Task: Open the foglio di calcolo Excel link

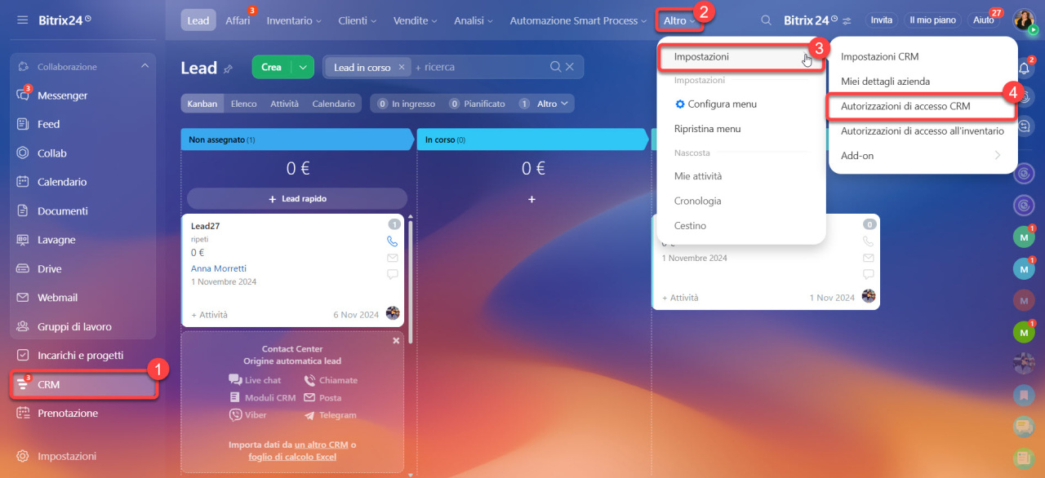Action: click(x=292, y=457)
